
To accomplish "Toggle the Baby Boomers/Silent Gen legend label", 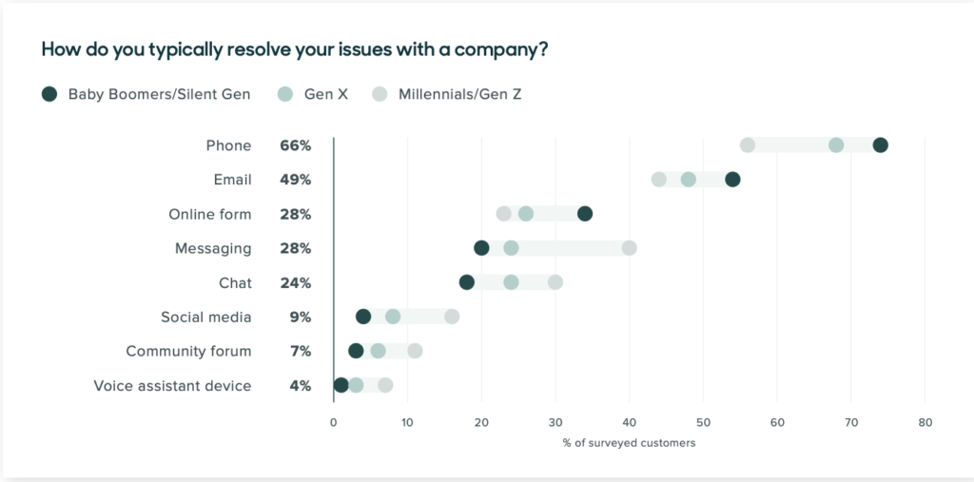I will tap(159, 93).
